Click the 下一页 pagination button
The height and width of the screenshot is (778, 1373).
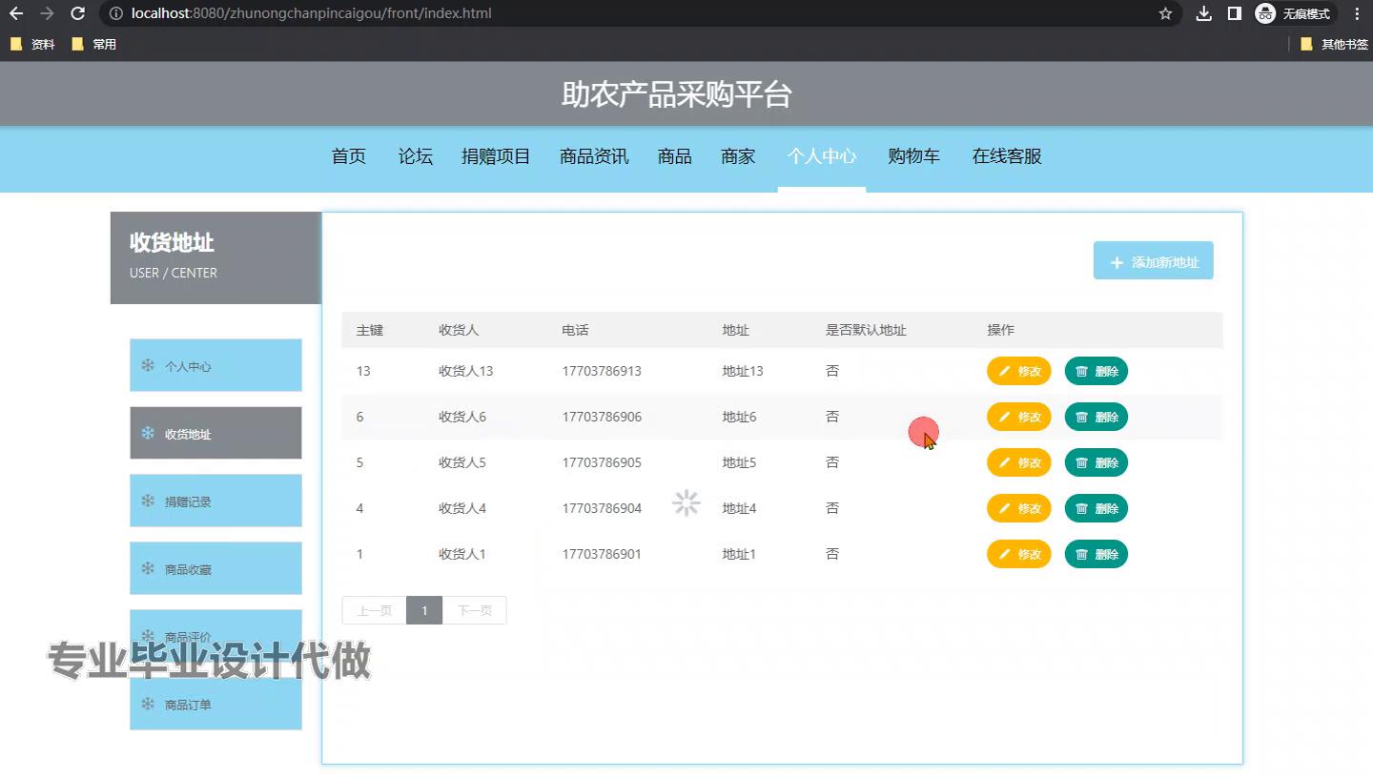tap(474, 610)
